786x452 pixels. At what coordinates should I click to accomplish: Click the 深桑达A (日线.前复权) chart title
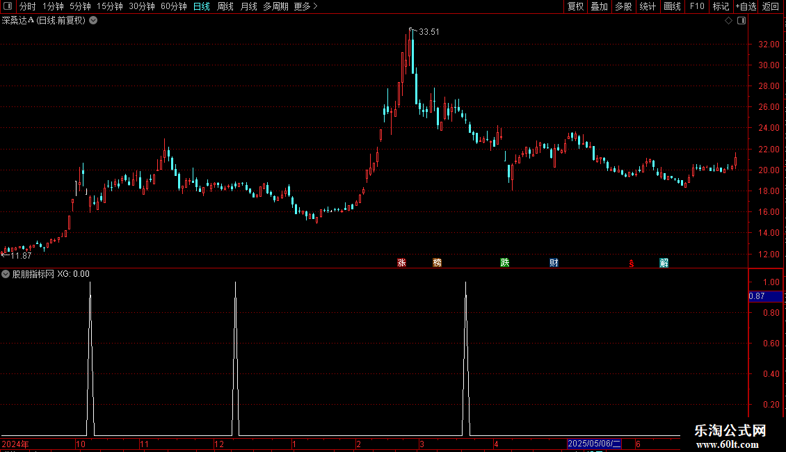44,21
